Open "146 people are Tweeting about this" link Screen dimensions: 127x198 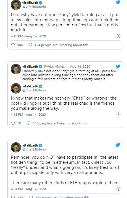click(x=60, y=123)
